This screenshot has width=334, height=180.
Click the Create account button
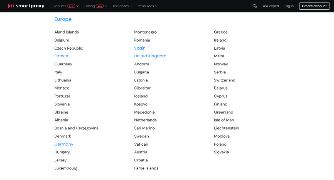click(314, 6)
